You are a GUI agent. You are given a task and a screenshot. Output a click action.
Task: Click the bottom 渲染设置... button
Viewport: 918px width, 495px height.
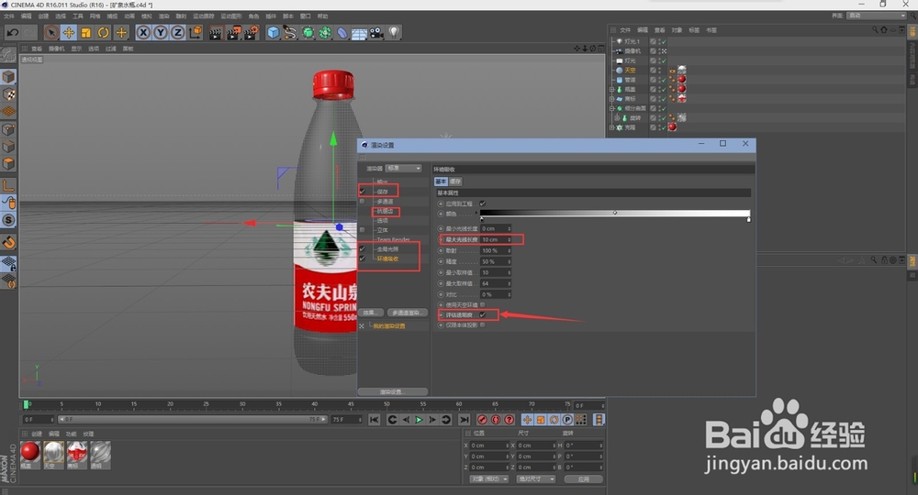click(393, 391)
